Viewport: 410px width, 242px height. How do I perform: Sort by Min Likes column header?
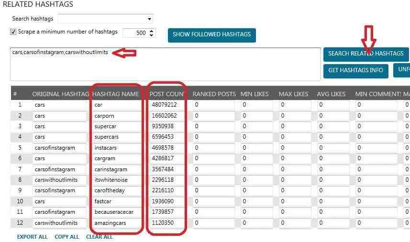pyautogui.click(x=255, y=94)
